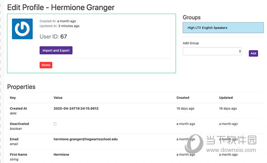
Task: Click the Edit Profile - Hermione Granger heading
Action: click(x=61, y=8)
